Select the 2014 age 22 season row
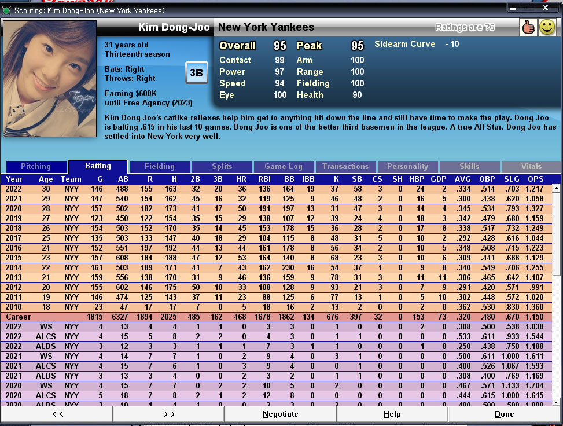563x426 pixels. [x=276, y=267]
